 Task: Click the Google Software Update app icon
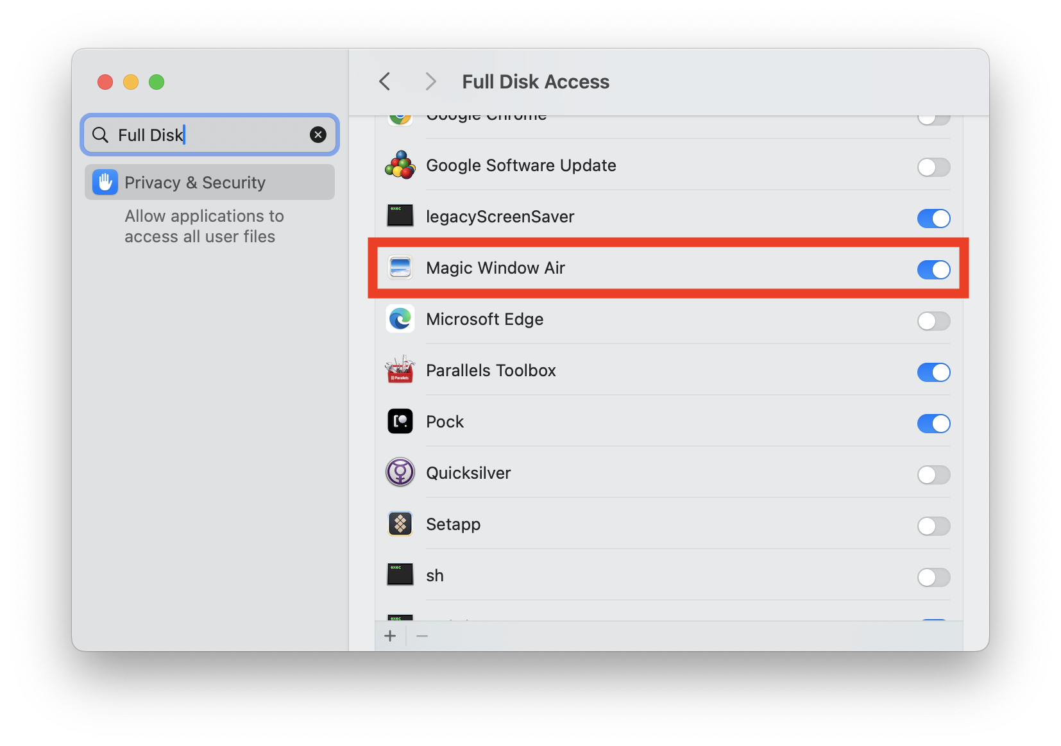click(x=400, y=165)
